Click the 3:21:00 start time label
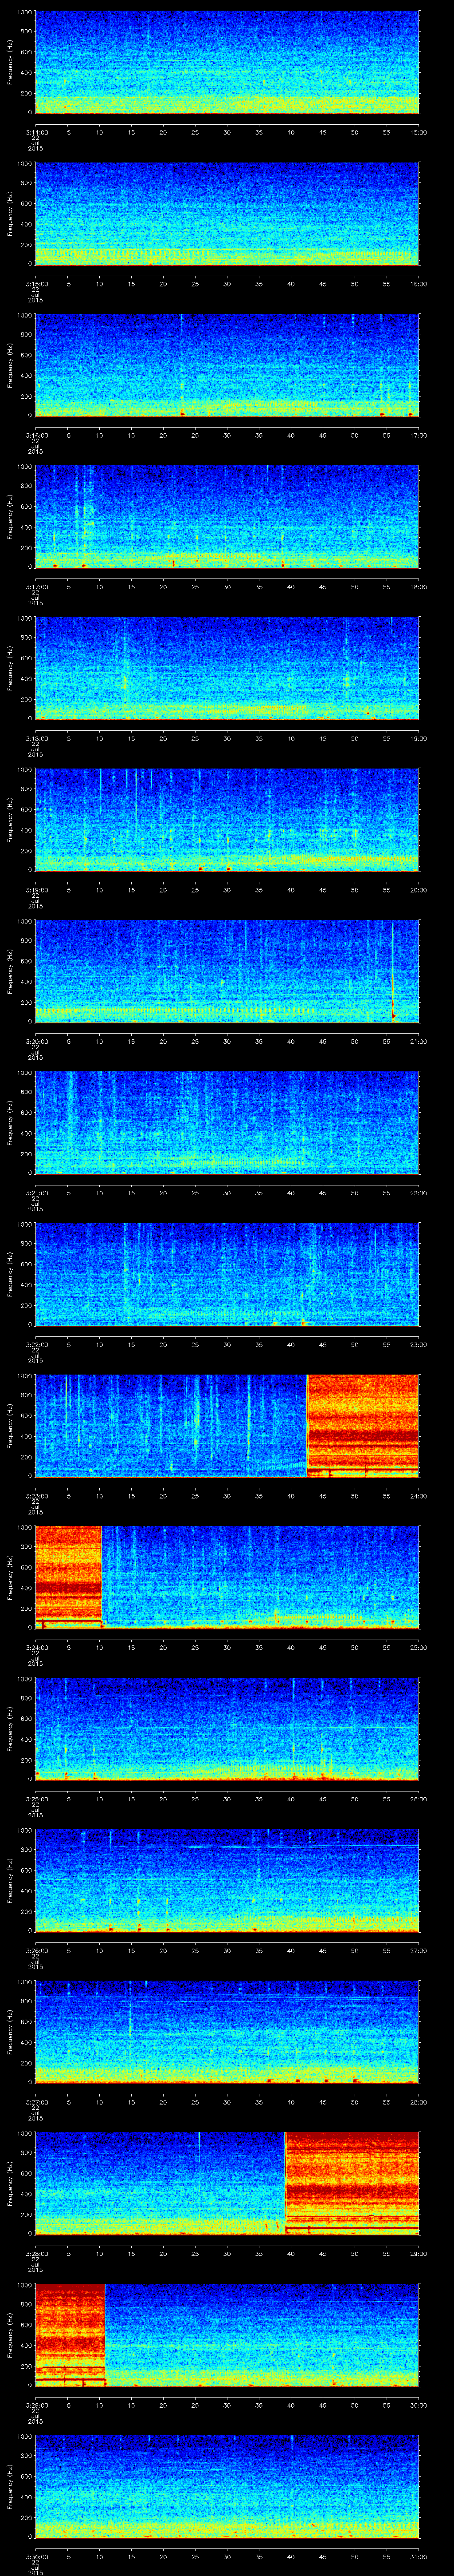 point(36,1192)
